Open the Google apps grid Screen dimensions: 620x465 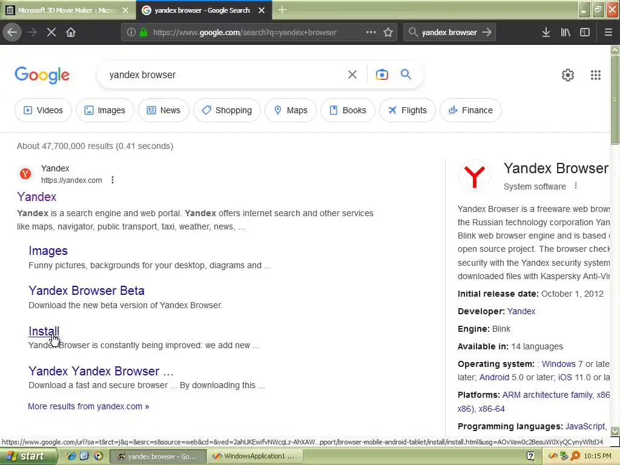[596, 74]
